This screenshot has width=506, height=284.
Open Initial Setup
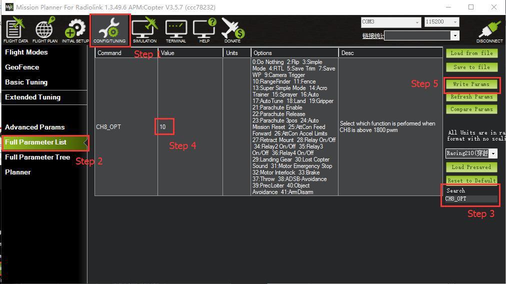[75, 30]
